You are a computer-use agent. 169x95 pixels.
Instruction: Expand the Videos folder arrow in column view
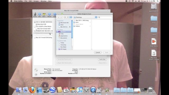90,26
